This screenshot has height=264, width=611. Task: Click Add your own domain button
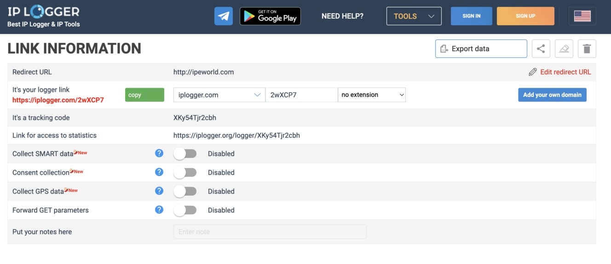coord(552,95)
